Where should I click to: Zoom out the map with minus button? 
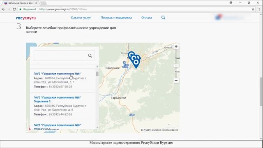[176, 81]
